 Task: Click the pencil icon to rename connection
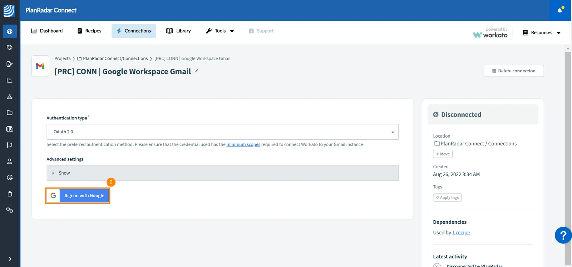click(x=196, y=71)
